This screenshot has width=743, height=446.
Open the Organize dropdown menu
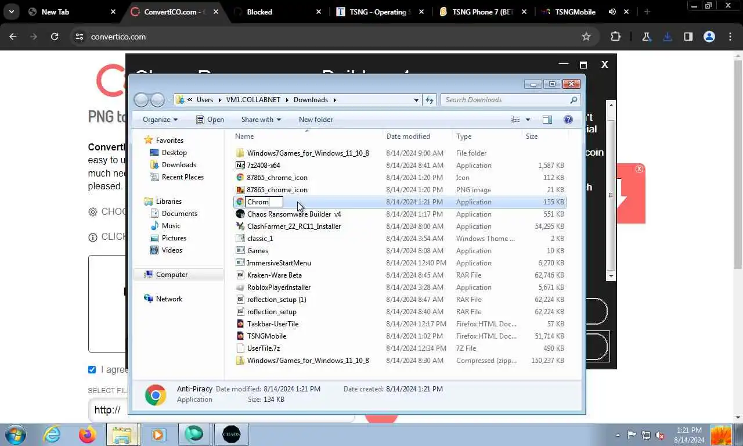[160, 120]
